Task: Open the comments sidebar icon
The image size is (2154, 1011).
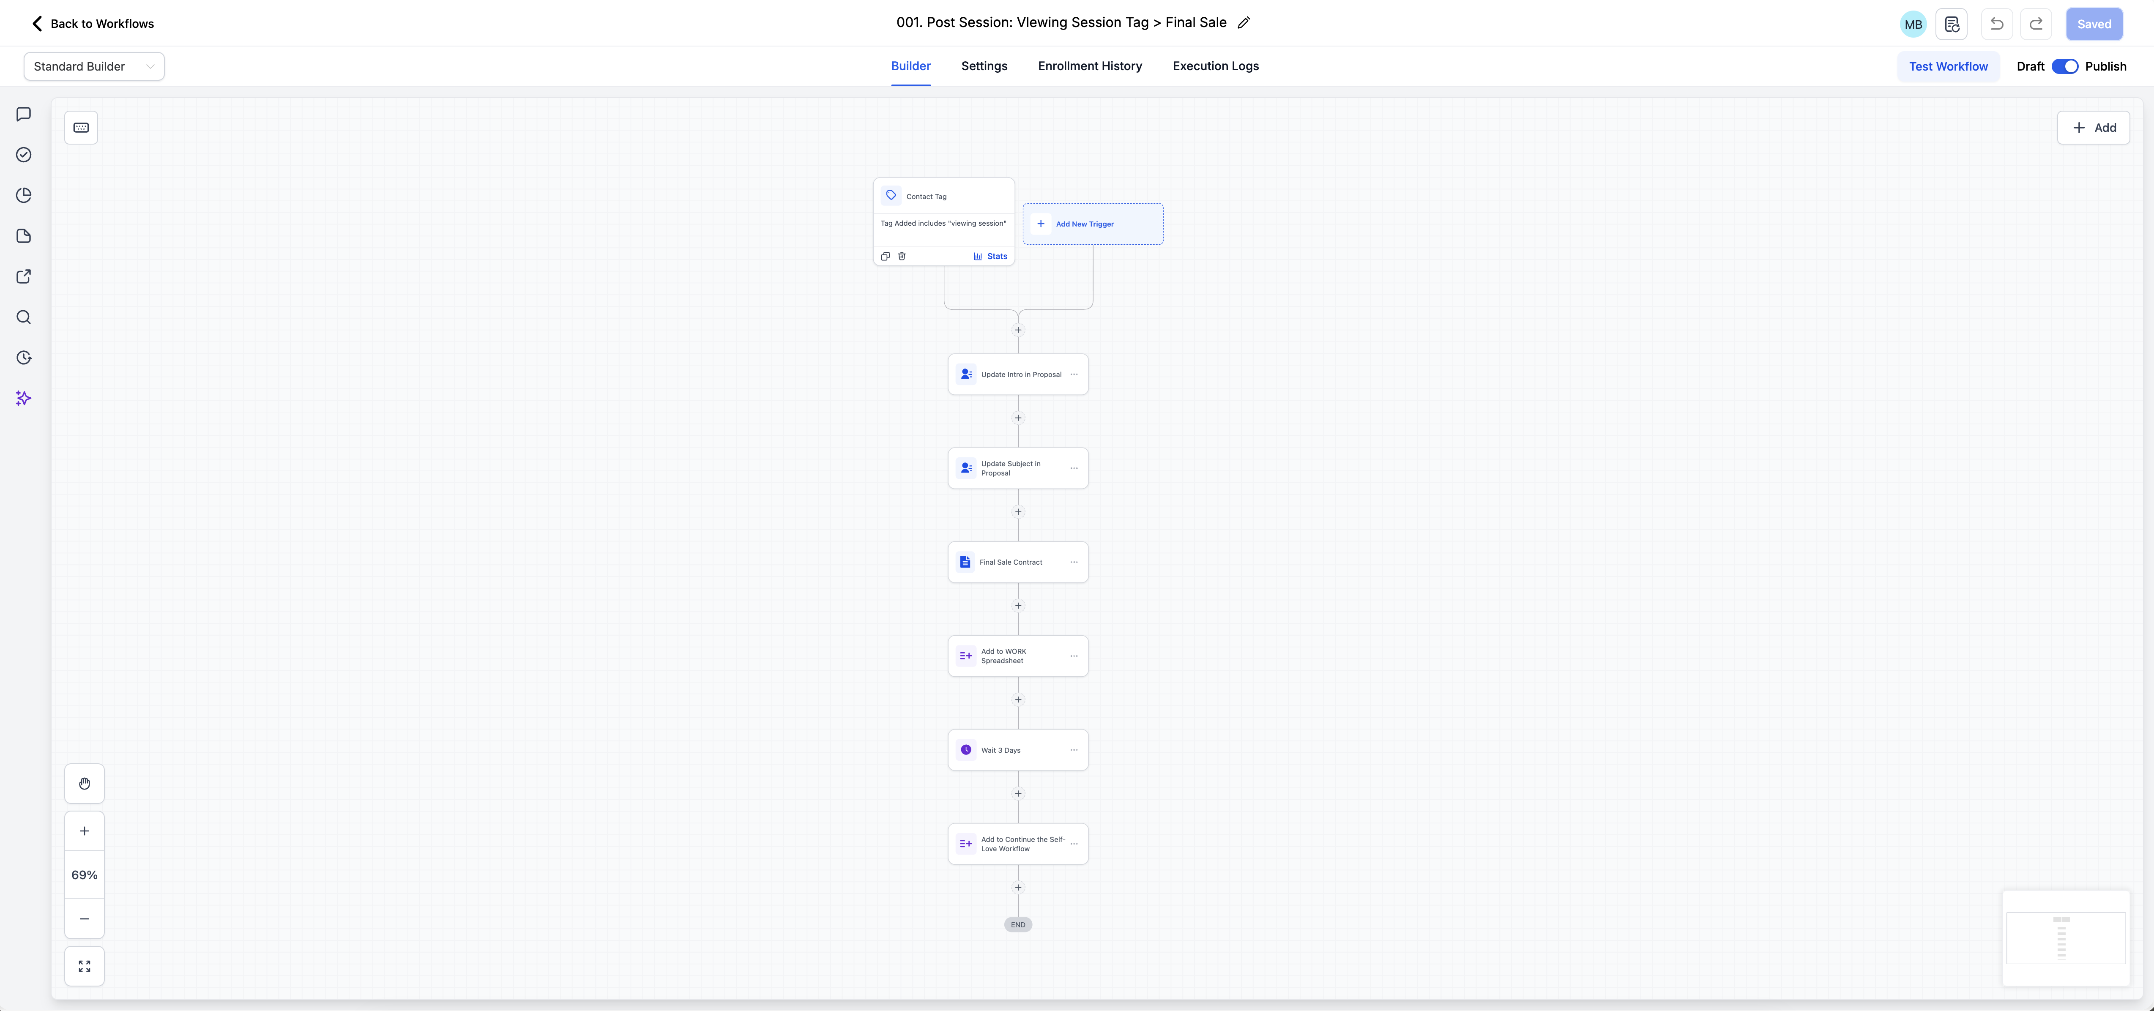Action: (x=23, y=115)
